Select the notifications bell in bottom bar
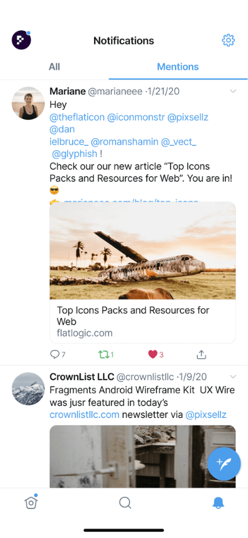This screenshot has width=248, height=538. tap(218, 503)
